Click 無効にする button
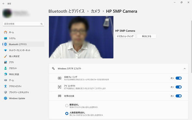The image size is (192, 120). [x=146, y=36]
